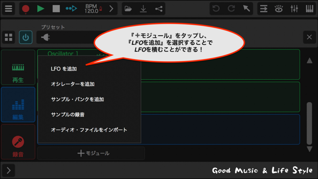Viewport: 318px width, 179px height.
Task: Close the instrument editor with X
Action: (309, 37)
